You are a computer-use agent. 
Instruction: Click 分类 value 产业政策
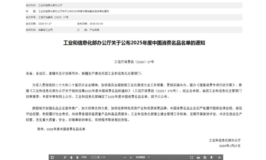(94, 30)
